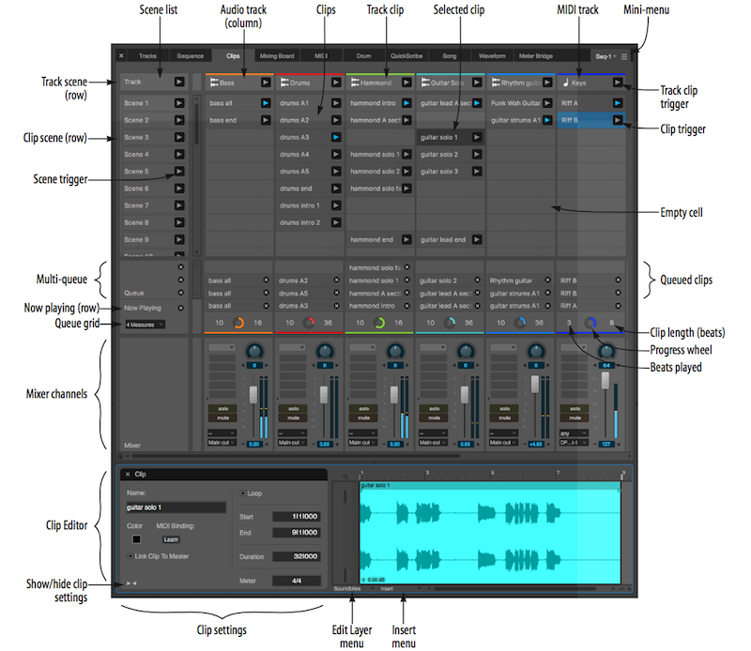Toggle the Loop checkbox
The image size is (751, 651).
coord(242,493)
